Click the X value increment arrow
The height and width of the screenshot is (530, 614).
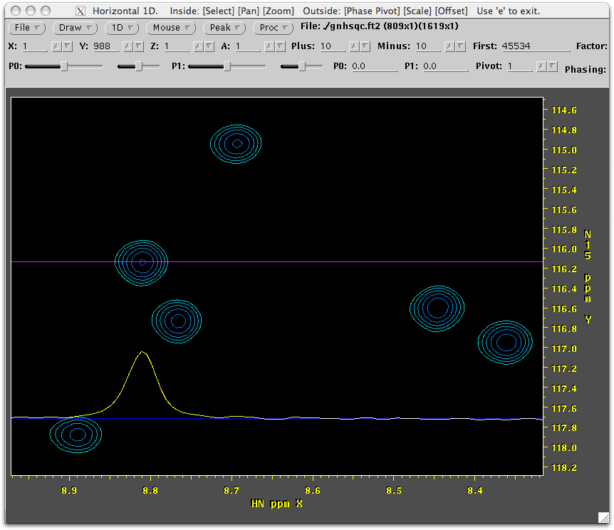click(56, 46)
